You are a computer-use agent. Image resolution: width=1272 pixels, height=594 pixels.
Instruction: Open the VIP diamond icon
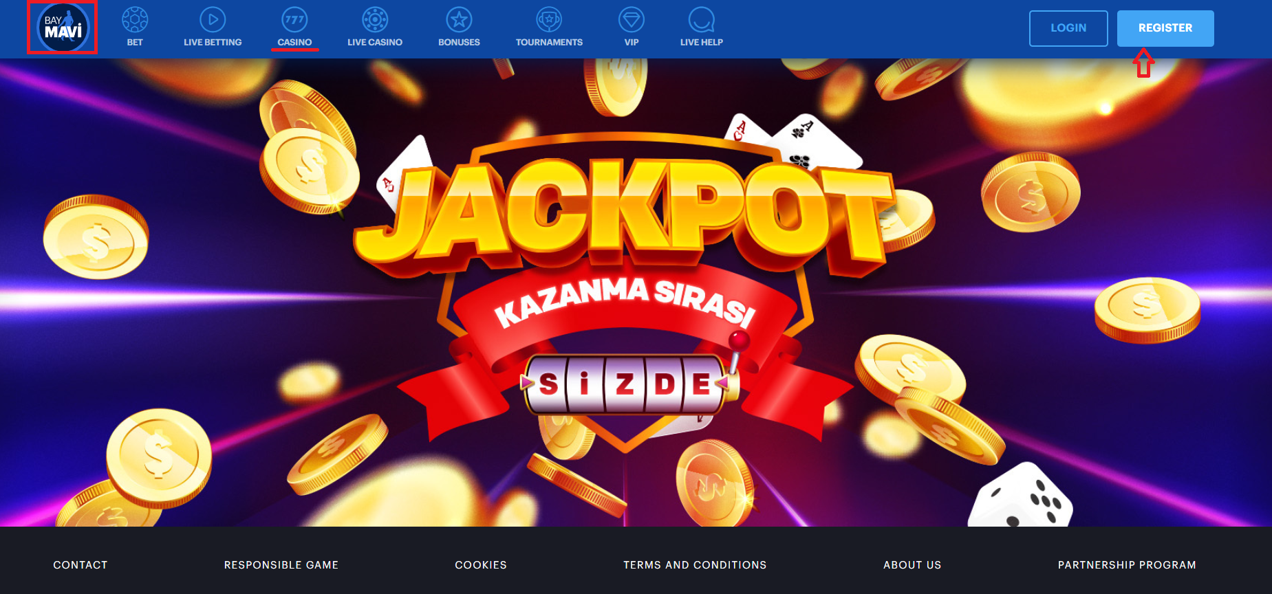coord(632,19)
